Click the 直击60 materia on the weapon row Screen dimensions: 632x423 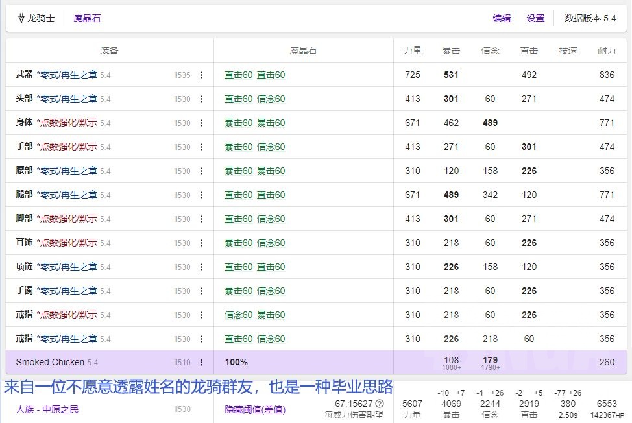[x=238, y=75]
